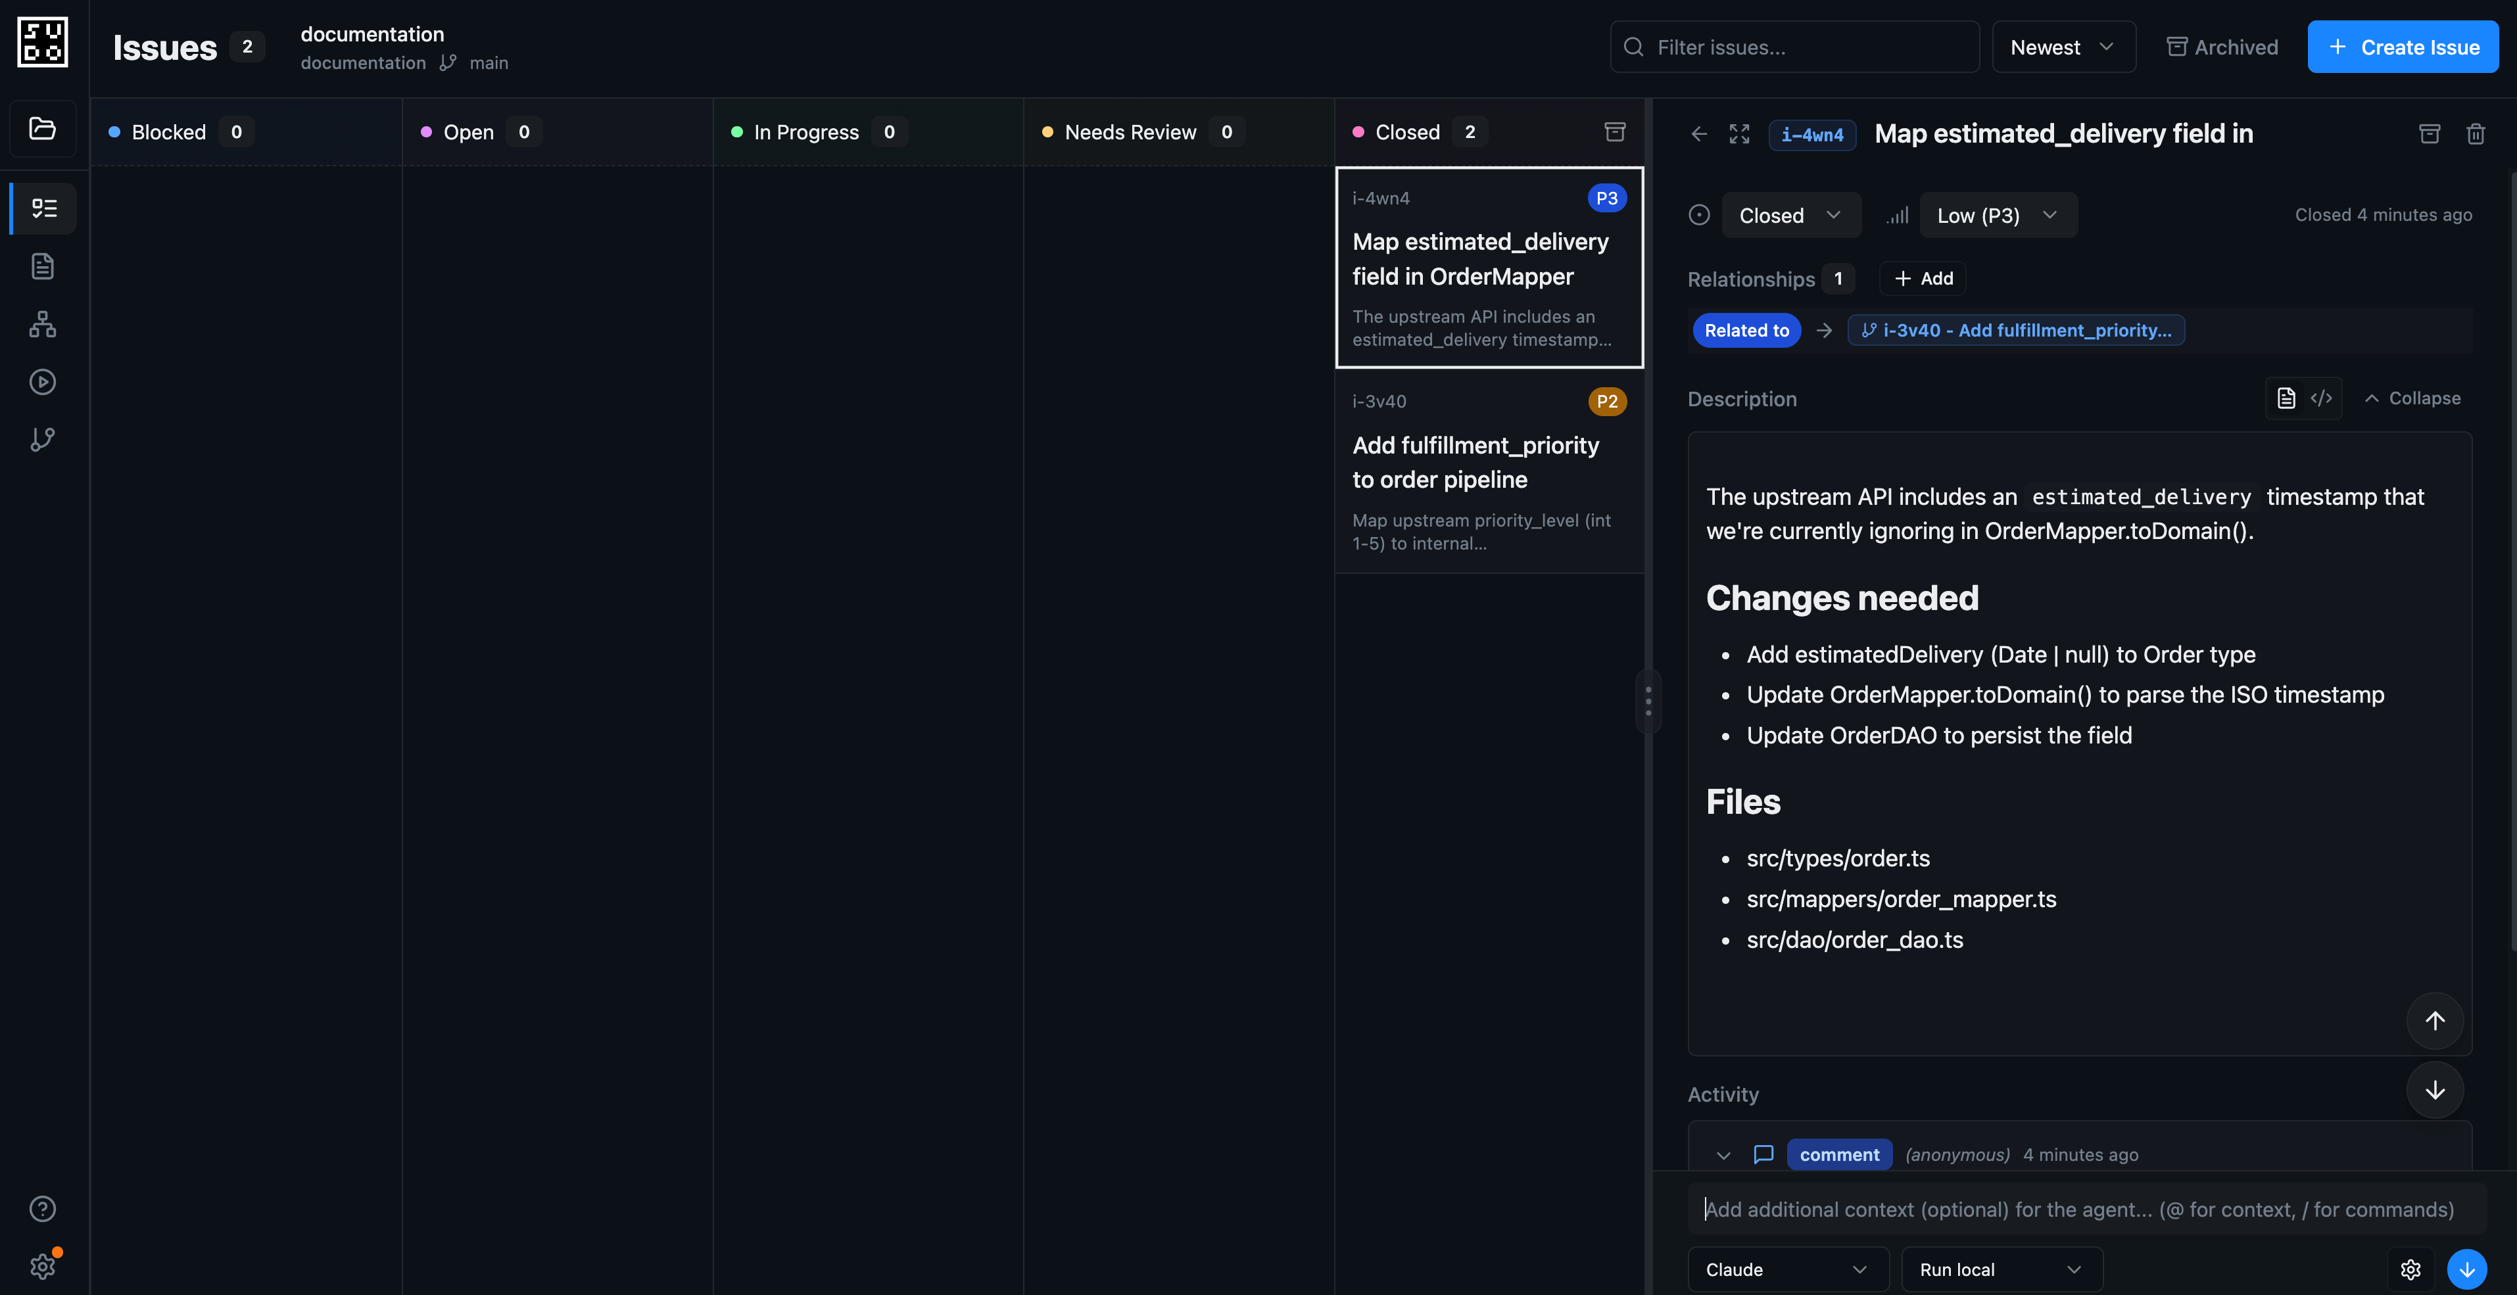Open the Run local mode dropdown
Screen dimensions: 2517x1295
2002,1269
